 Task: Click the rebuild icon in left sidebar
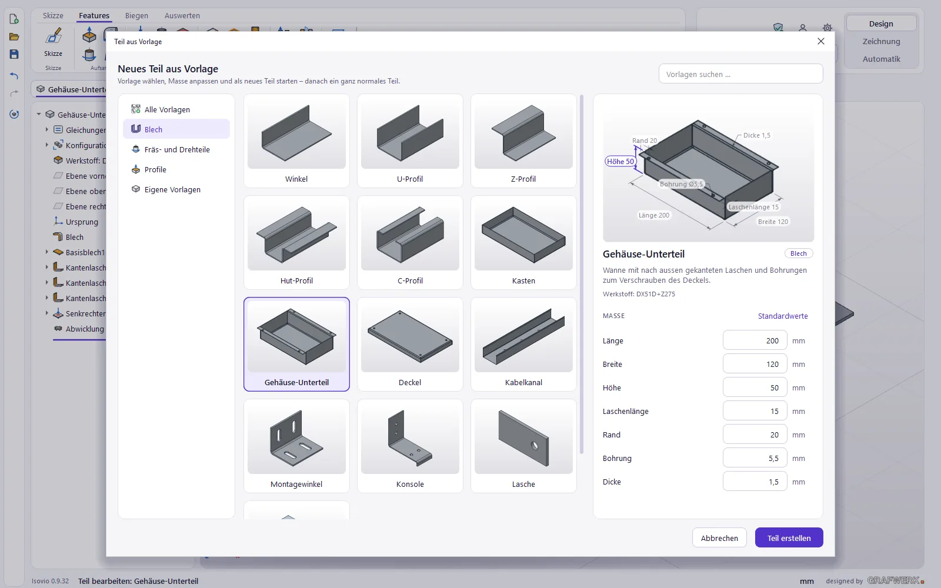click(14, 114)
